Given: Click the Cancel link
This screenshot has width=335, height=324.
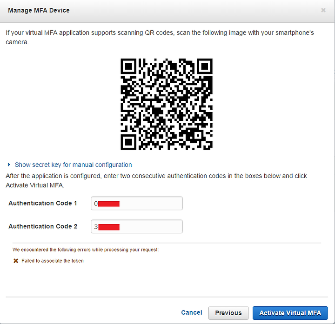Looking at the screenshot, I should (x=191, y=312).
